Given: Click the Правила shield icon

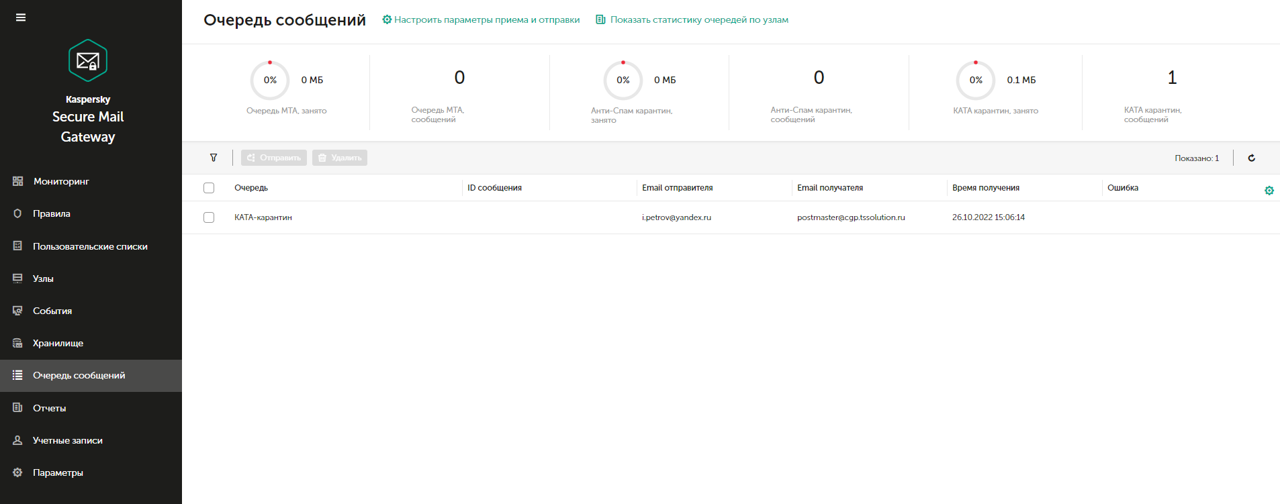Looking at the screenshot, I should [18, 213].
